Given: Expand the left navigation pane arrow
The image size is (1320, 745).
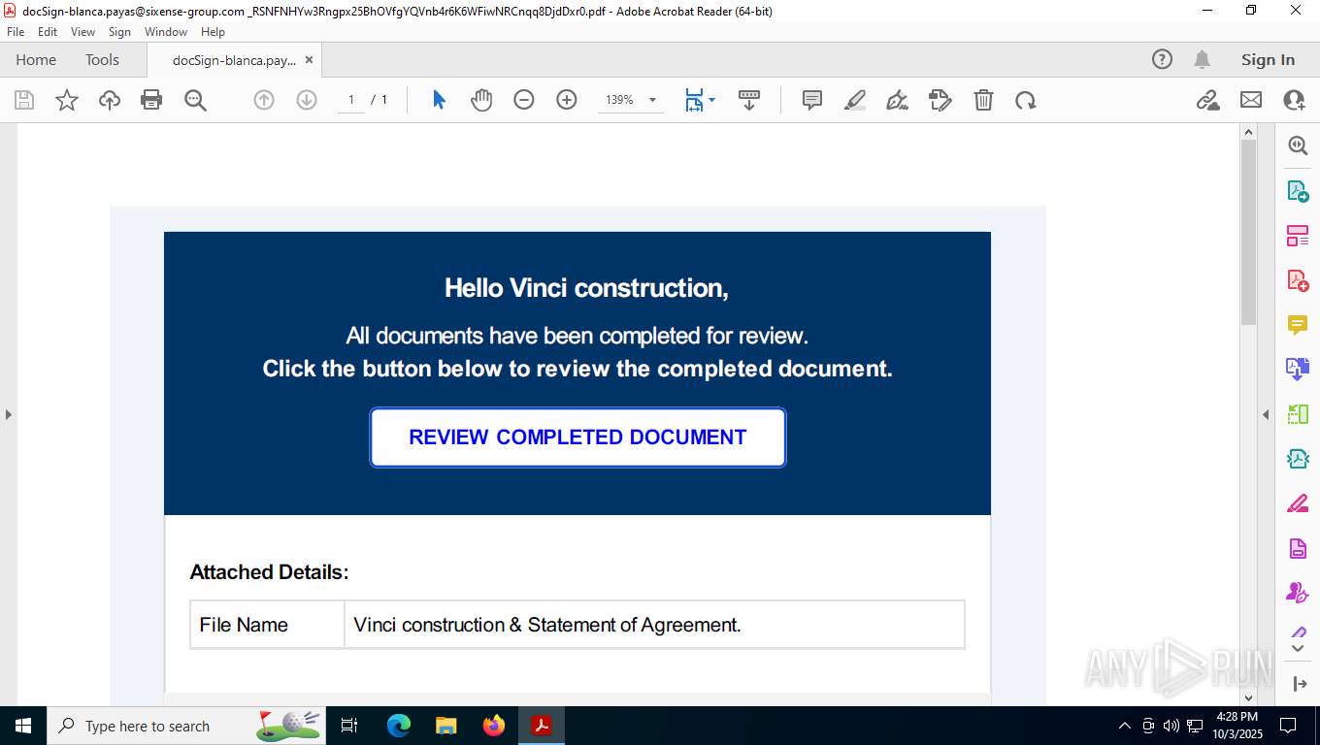Looking at the screenshot, I should (9, 414).
